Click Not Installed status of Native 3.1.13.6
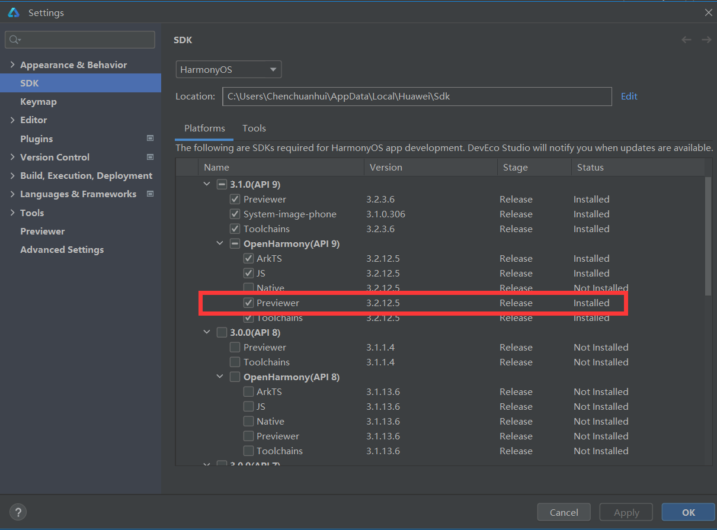The height and width of the screenshot is (530, 717). point(601,421)
